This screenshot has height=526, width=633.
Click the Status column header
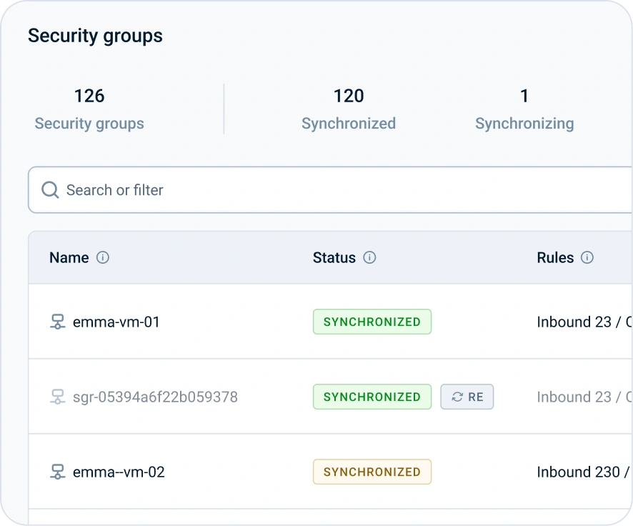coord(334,257)
